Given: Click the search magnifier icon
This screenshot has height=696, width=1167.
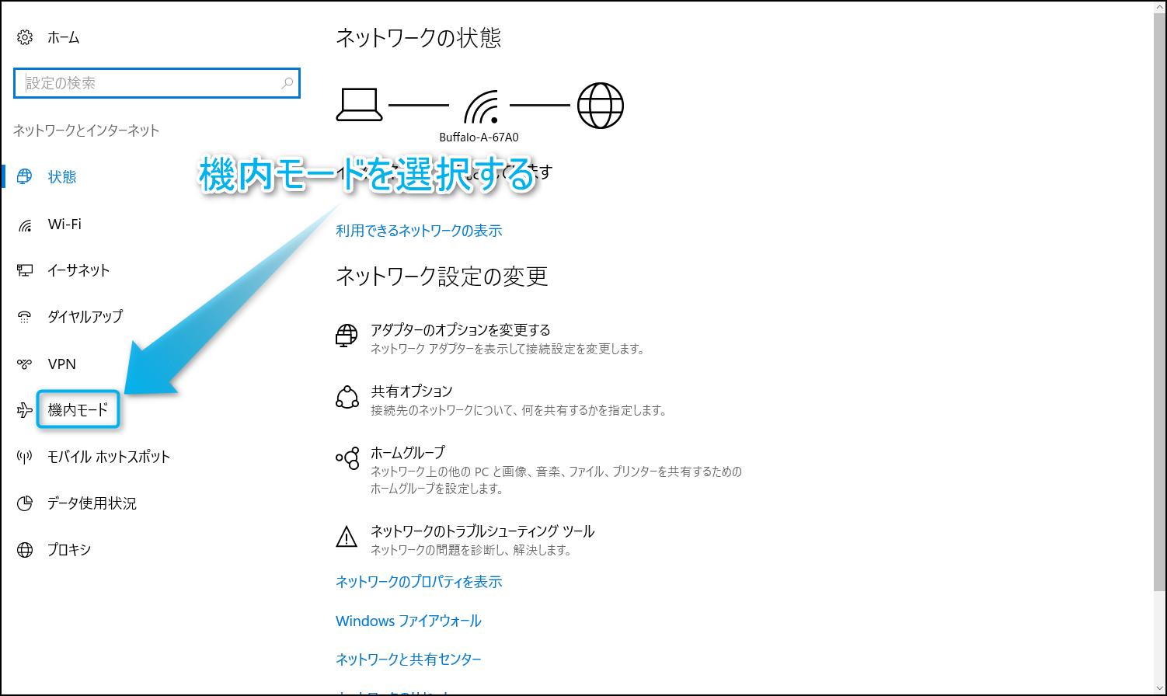Looking at the screenshot, I should click(x=287, y=83).
